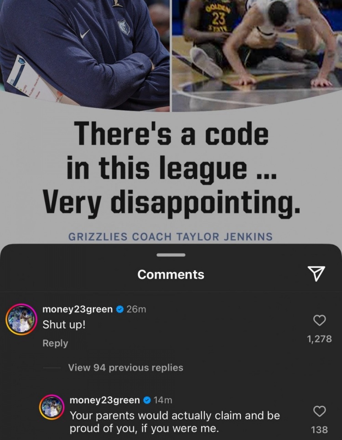Viewport: 342px width, 440px height.
Task: Open money23green avatar on top comment
Action: 21,319
